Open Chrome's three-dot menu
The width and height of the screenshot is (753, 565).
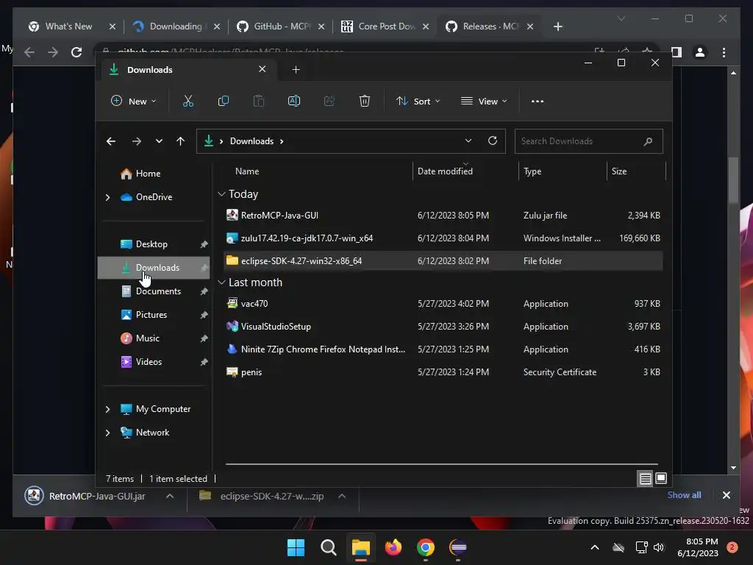click(x=724, y=52)
